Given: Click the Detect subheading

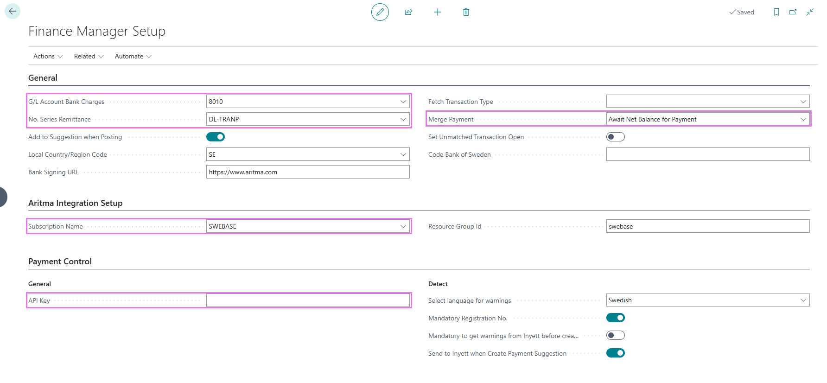Looking at the screenshot, I should pyautogui.click(x=438, y=284).
